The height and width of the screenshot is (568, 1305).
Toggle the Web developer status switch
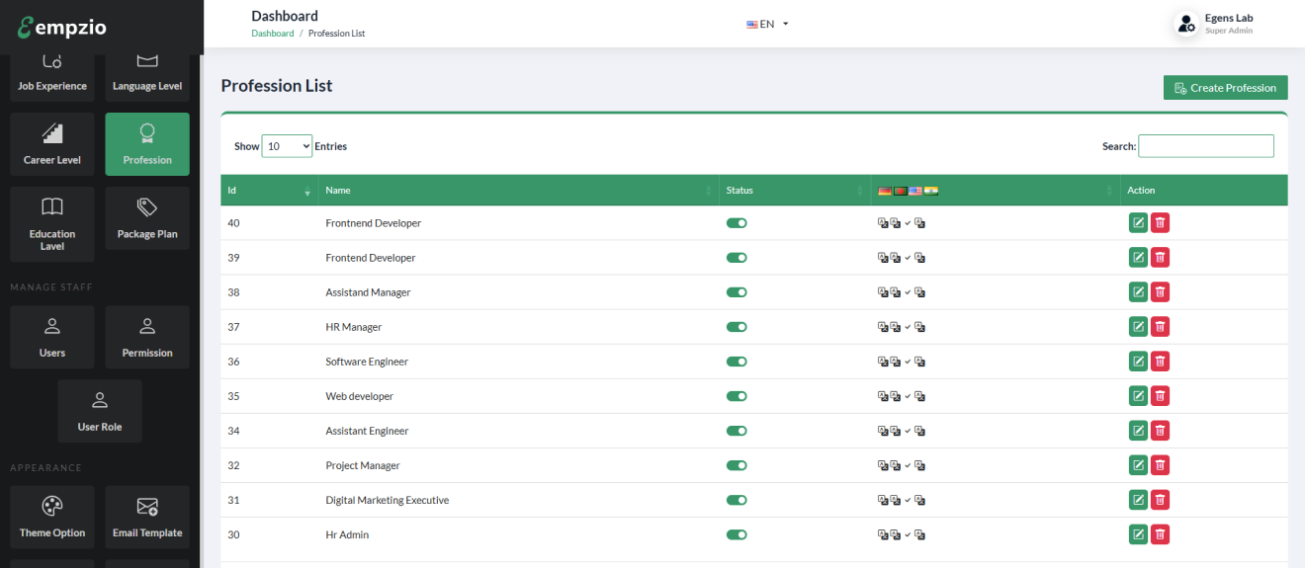coord(737,396)
